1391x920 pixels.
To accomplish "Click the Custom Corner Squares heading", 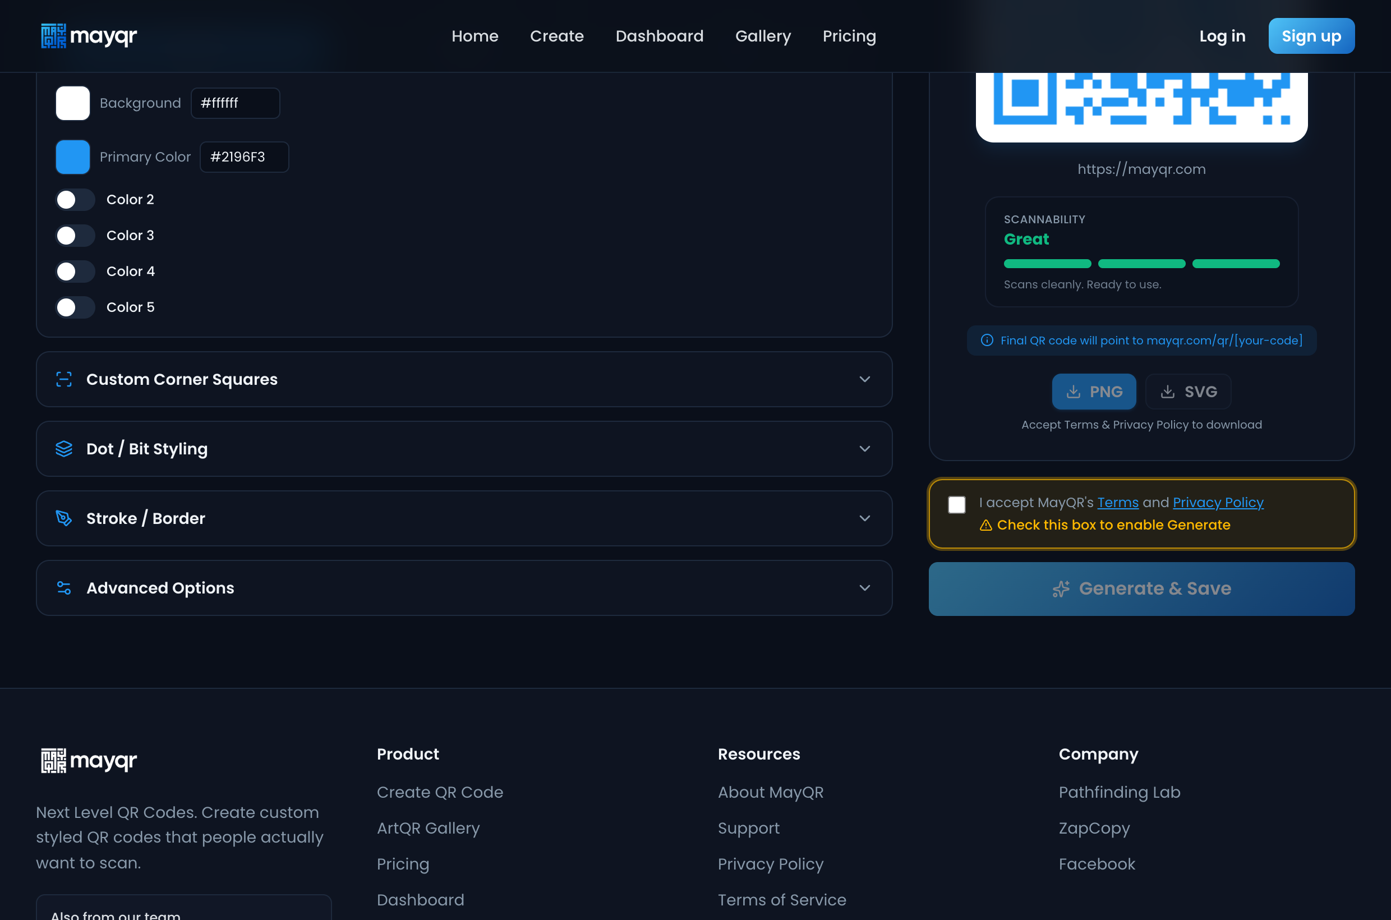I will pyautogui.click(x=182, y=380).
